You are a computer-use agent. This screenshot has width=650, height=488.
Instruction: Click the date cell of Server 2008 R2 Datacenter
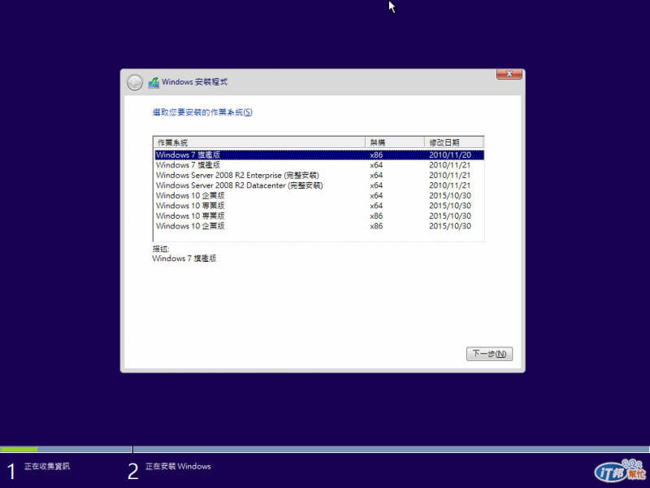pyautogui.click(x=450, y=185)
